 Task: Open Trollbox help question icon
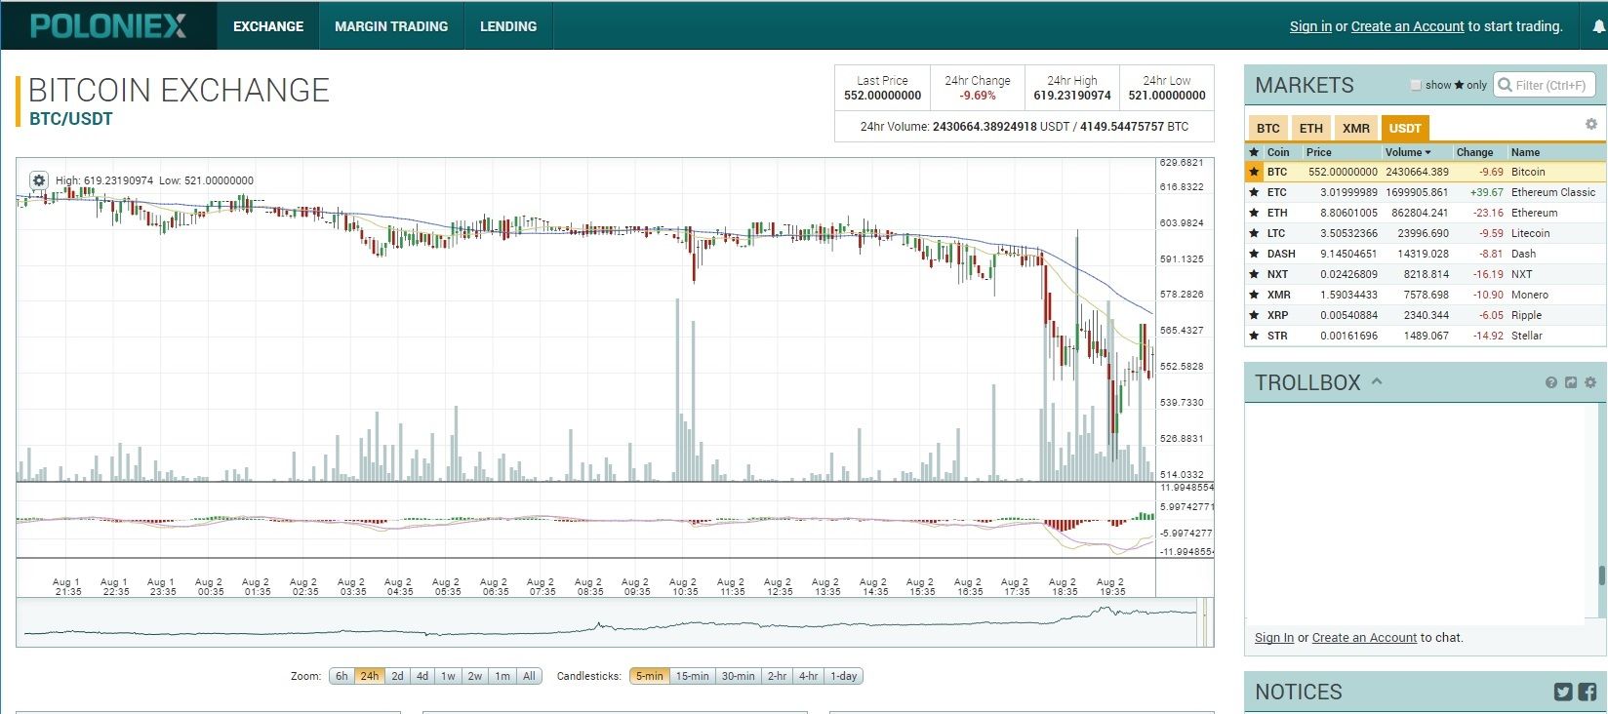click(1550, 382)
